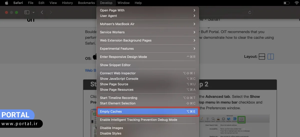Select the two-column layout icon
Screen dimensions: 300x137
[270, 57]
